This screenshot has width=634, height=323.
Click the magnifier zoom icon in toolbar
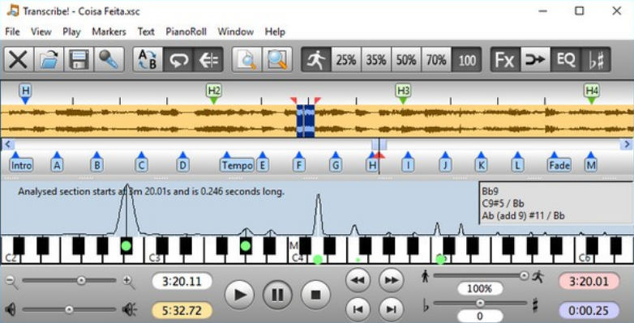(x=277, y=60)
